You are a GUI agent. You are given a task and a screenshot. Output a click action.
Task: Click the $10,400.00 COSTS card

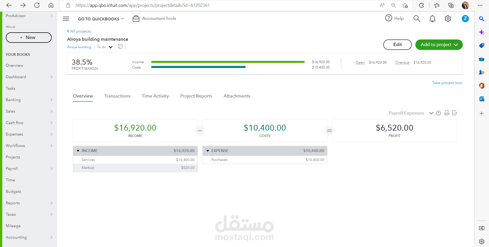pyautogui.click(x=265, y=131)
